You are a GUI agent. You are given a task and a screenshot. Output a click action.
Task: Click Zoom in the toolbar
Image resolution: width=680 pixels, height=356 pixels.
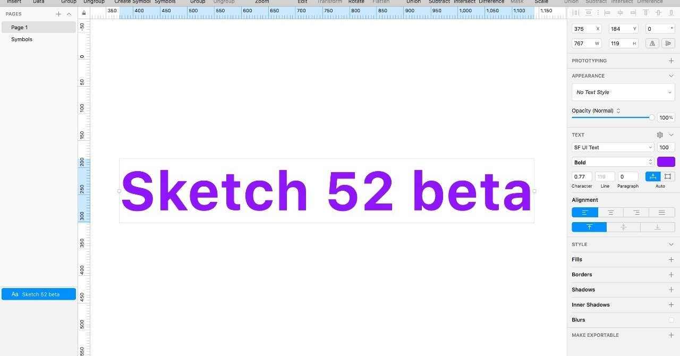(x=262, y=2)
